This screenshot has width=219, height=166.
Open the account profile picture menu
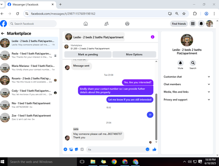[x=209, y=24]
